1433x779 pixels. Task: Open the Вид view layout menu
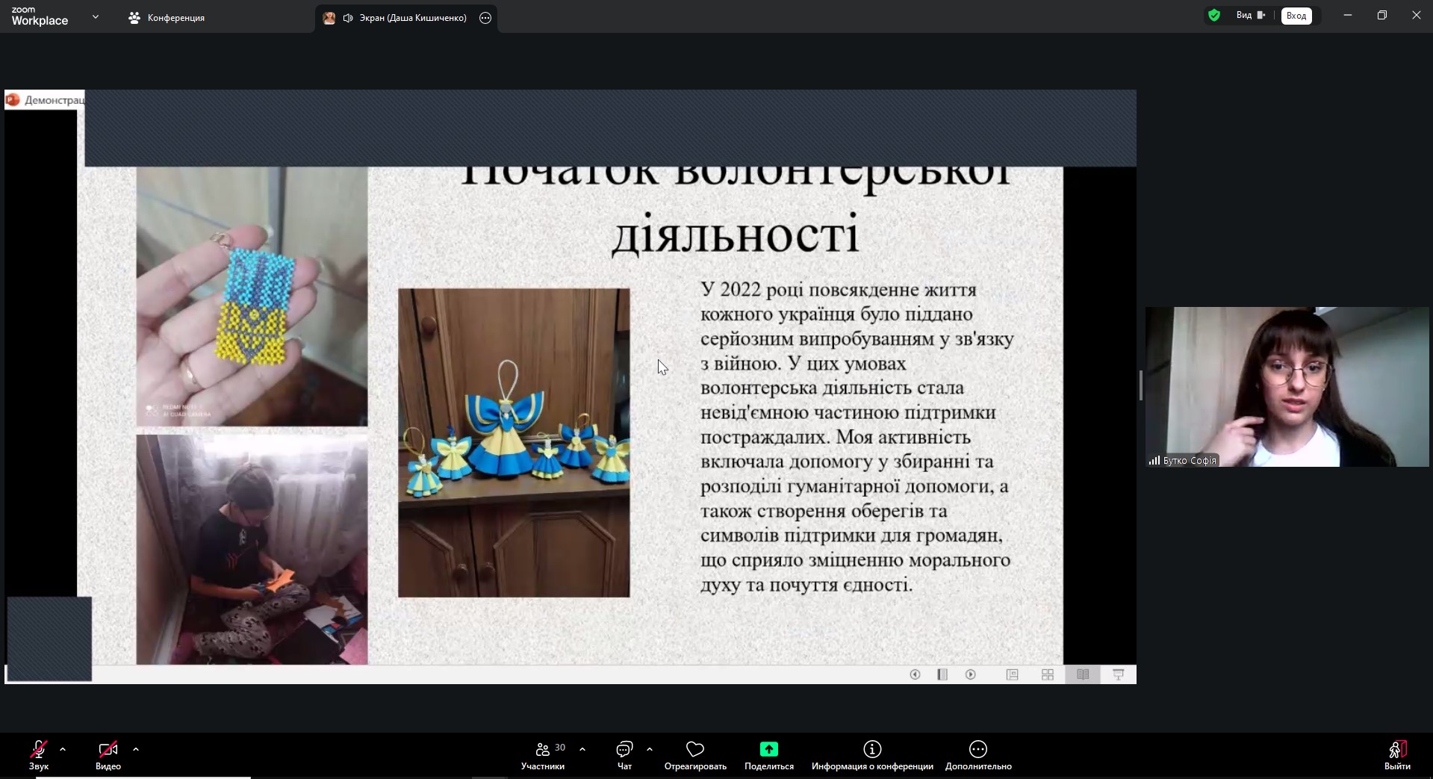coord(1250,15)
